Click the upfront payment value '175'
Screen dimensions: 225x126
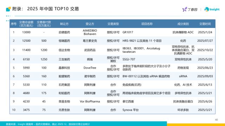[44, 93]
